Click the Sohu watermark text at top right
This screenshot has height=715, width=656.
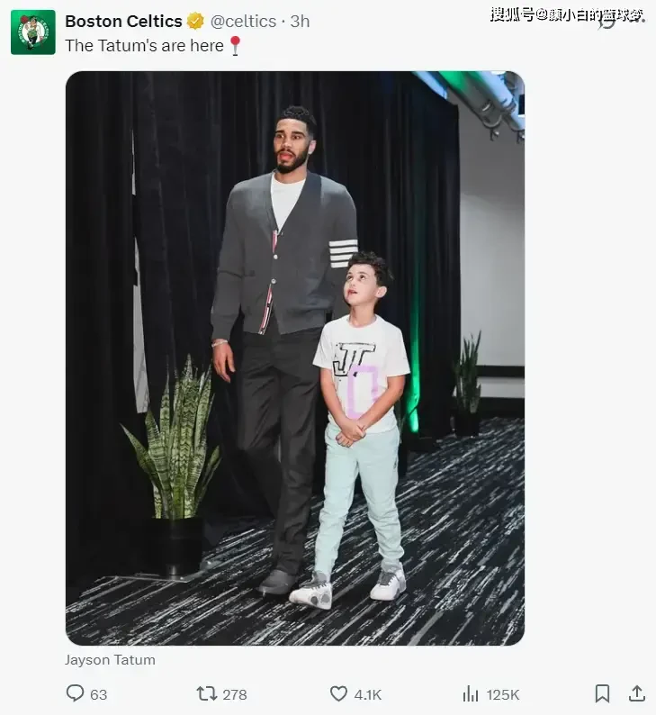pos(568,15)
